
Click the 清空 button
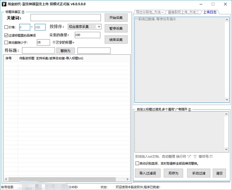(x=219, y=173)
